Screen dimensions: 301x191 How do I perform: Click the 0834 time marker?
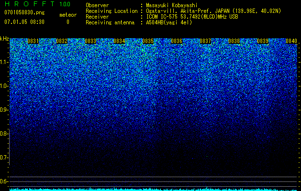(119, 41)
